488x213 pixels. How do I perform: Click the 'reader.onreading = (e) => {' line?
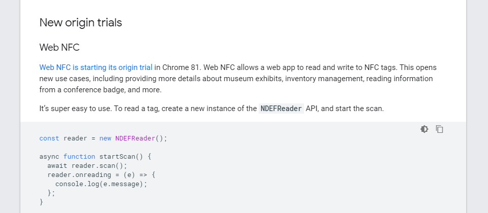(102, 175)
